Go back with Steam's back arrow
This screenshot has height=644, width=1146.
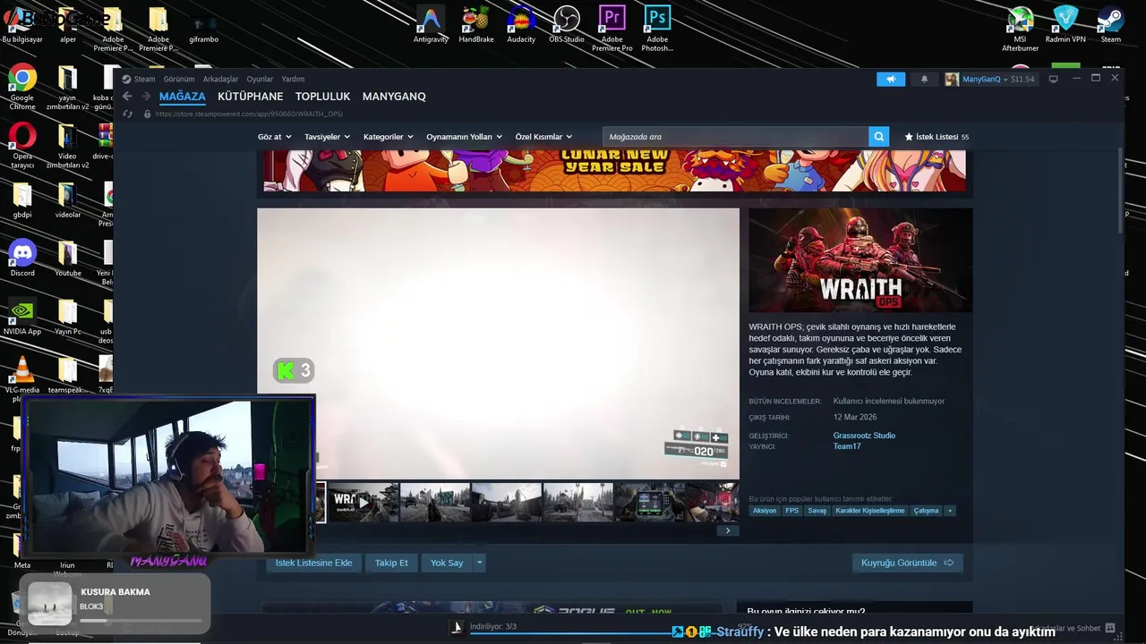[127, 97]
